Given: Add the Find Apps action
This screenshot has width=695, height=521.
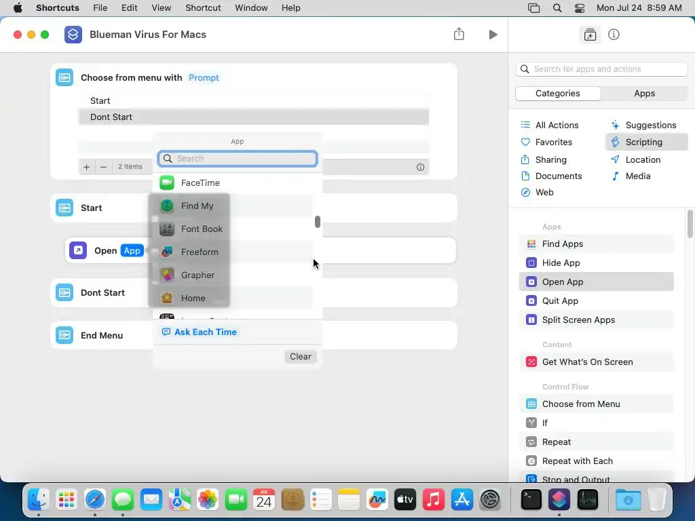Looking at the screenshot, I should 596,244.
